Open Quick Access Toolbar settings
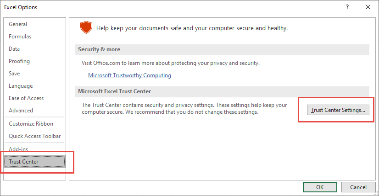Viewport: 379px width, 196px height. pyautogui.click(x=34, y=136)
